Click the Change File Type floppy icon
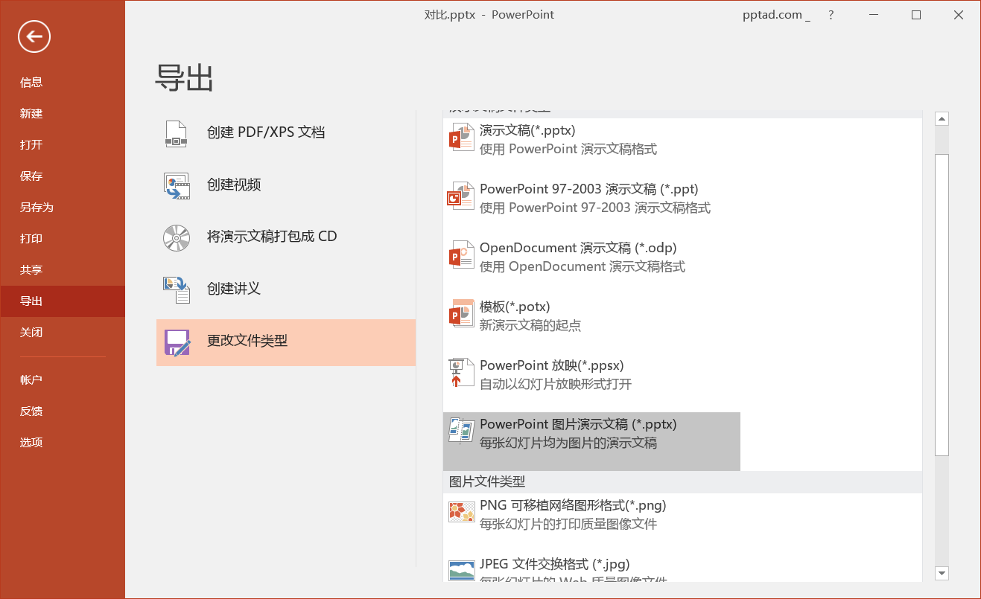Image resolution: width=981 pixels, height=599 pixels. pyautogui.click(x=177, y=342)
